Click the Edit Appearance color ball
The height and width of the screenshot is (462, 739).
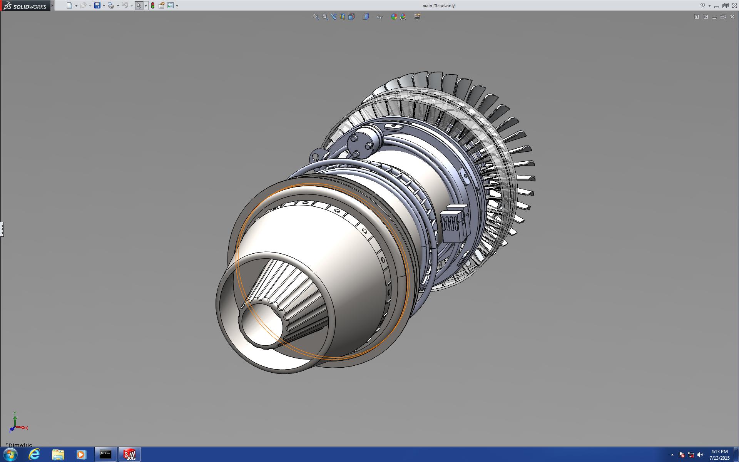point(394,17)
